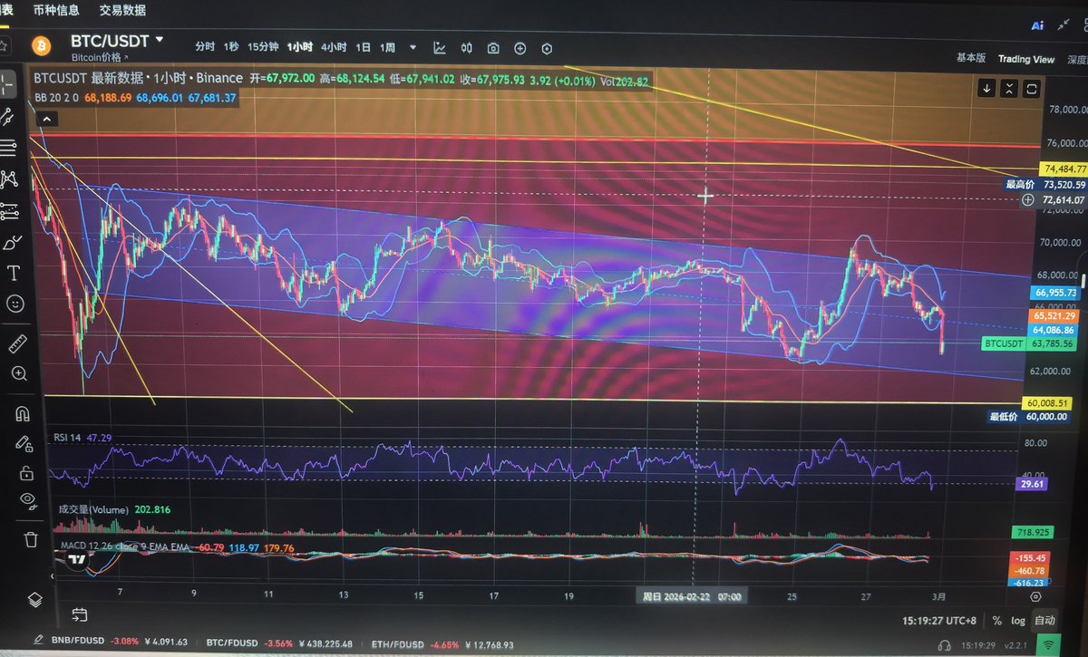
Task: Select the 1日 timeframe
Action: coord(363,47)
